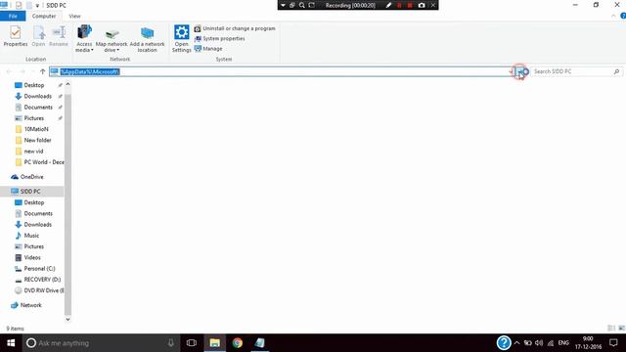
Task: Close the recording toolbar
Action: (433, 5)
